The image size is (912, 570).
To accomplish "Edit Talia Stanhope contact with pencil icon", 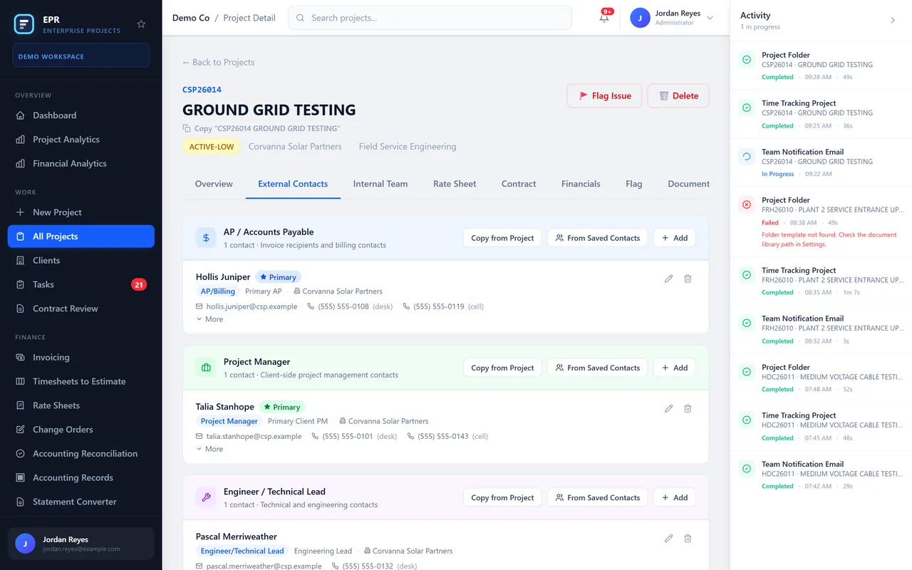I will 668,408.
